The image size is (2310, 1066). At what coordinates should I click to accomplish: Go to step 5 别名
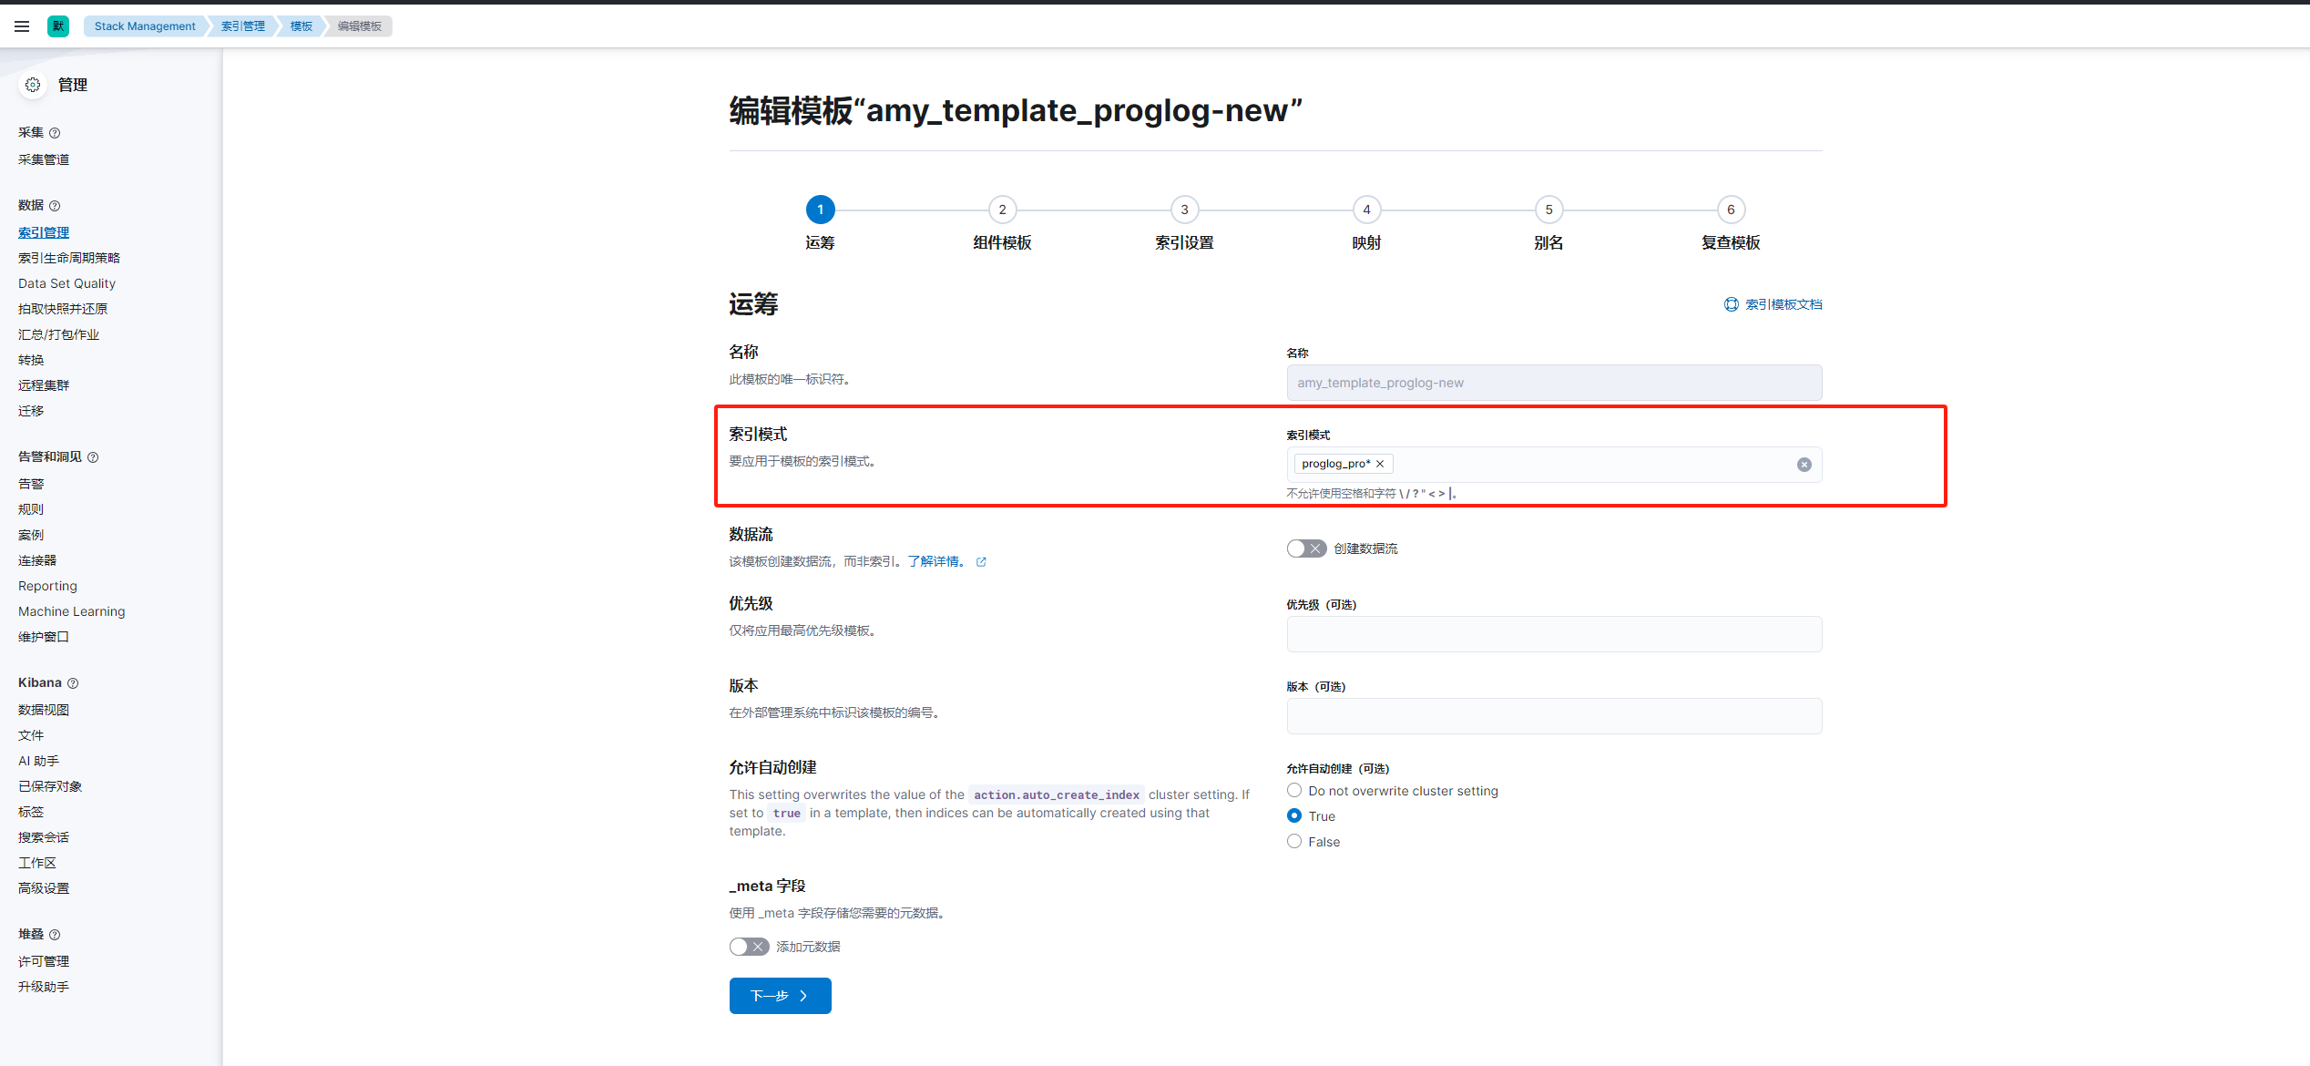pyautogui.click(x=1549, y=210)
